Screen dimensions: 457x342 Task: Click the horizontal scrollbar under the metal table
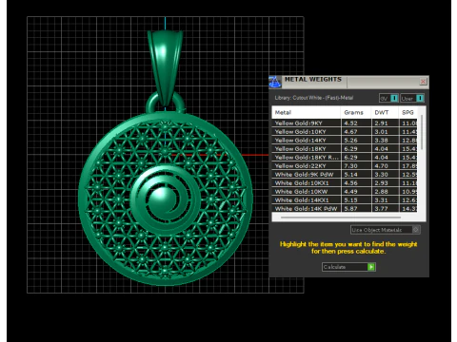pyautogui.click(x=341, y=218)
